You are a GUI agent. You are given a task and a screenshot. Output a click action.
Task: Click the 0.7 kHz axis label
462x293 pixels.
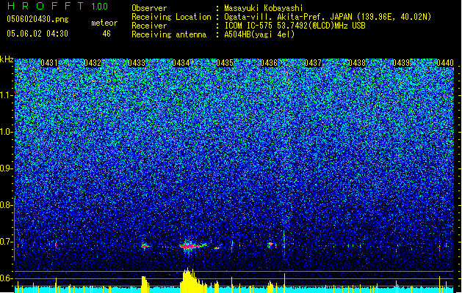pos(6,242)
